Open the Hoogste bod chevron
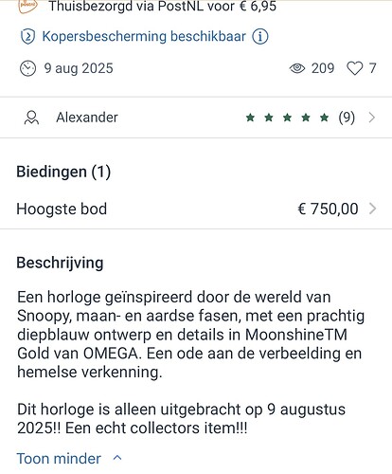392x474 pixels. [372, 209]
